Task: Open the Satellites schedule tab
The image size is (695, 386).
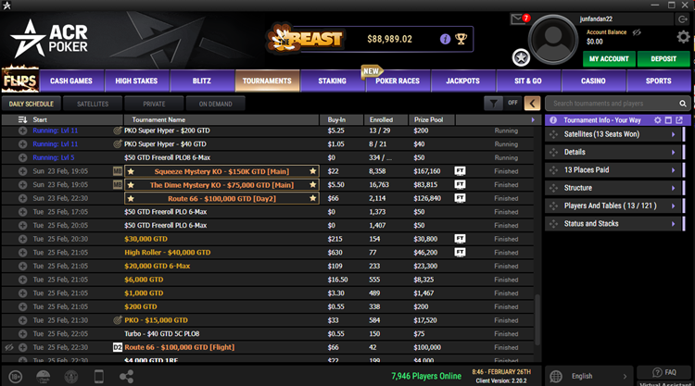Action: pos(92,104)
